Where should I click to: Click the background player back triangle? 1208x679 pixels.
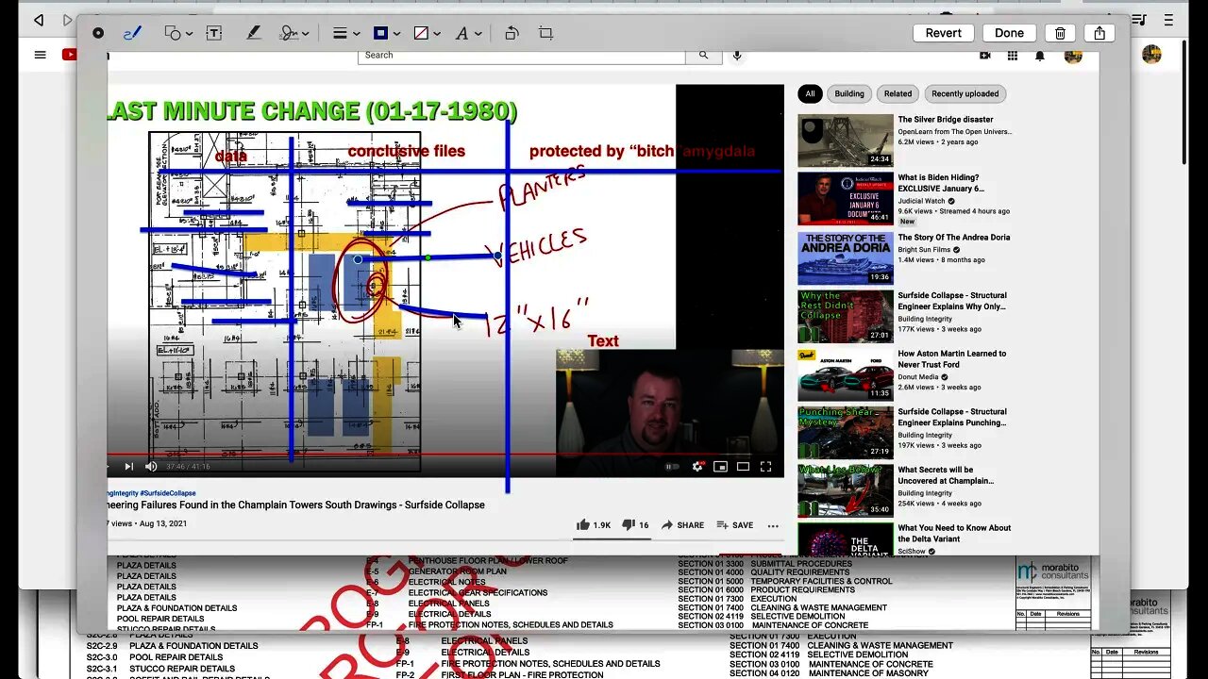[x=39, y=20]
